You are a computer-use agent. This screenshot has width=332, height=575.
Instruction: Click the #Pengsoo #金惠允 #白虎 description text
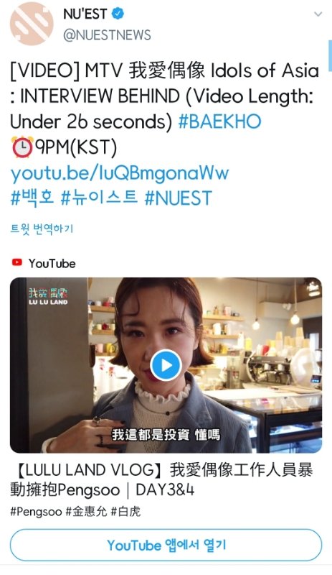pyautogui.click(x=75, y=512)
